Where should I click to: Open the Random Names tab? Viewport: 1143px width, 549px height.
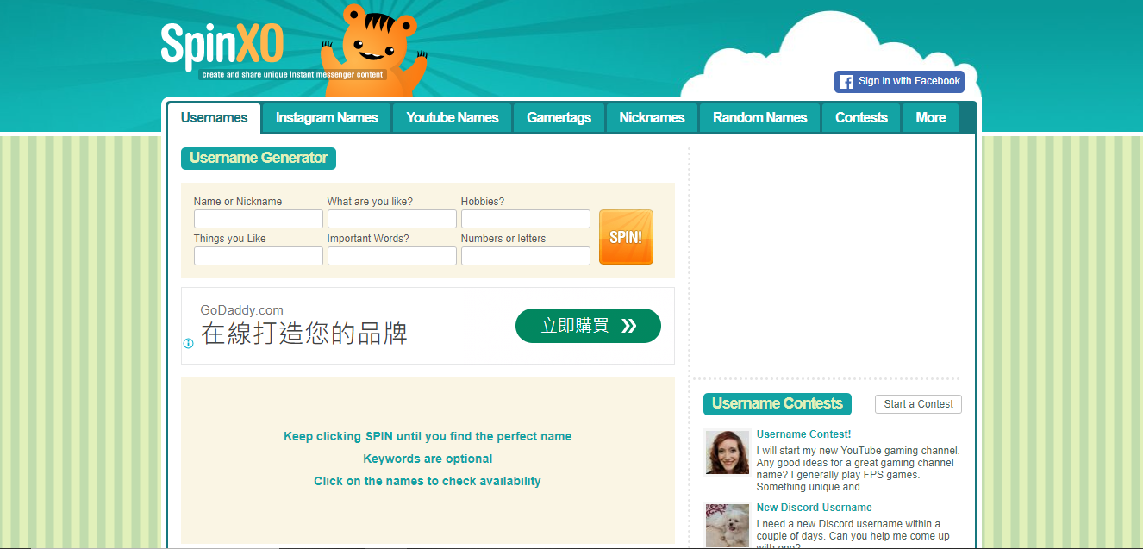pyautogui.click(x=759, y=118)
